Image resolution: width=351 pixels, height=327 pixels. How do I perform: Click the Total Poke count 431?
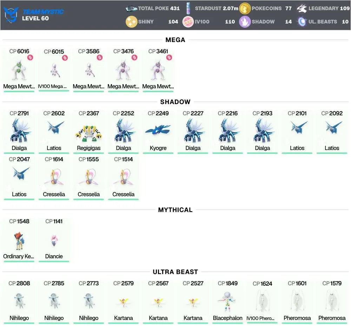pos(175,8)
